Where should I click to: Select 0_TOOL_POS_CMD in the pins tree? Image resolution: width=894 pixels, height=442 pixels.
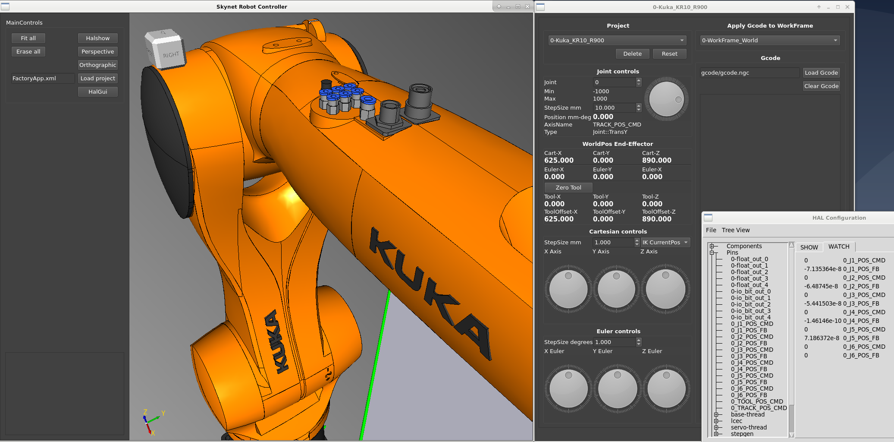pos(757,401)
